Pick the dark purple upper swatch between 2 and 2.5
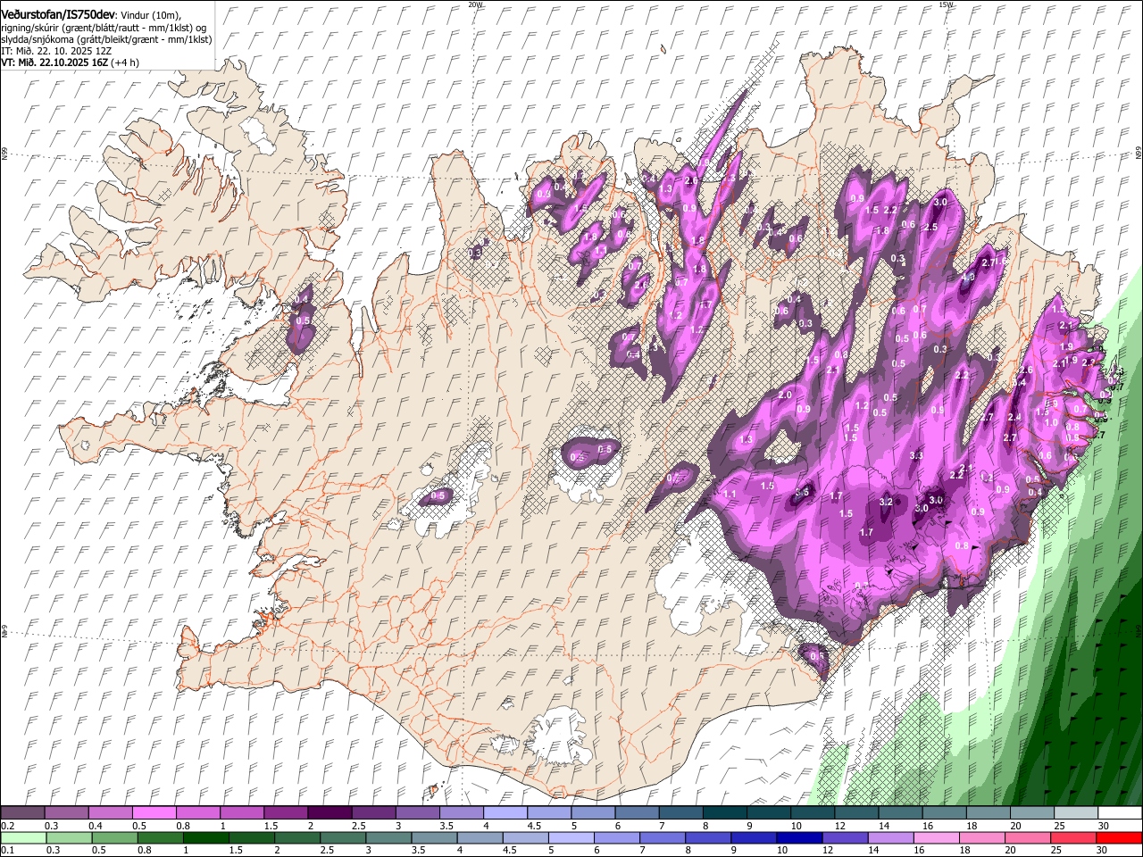Screen dimensions: 1143x857 point(330,813)
